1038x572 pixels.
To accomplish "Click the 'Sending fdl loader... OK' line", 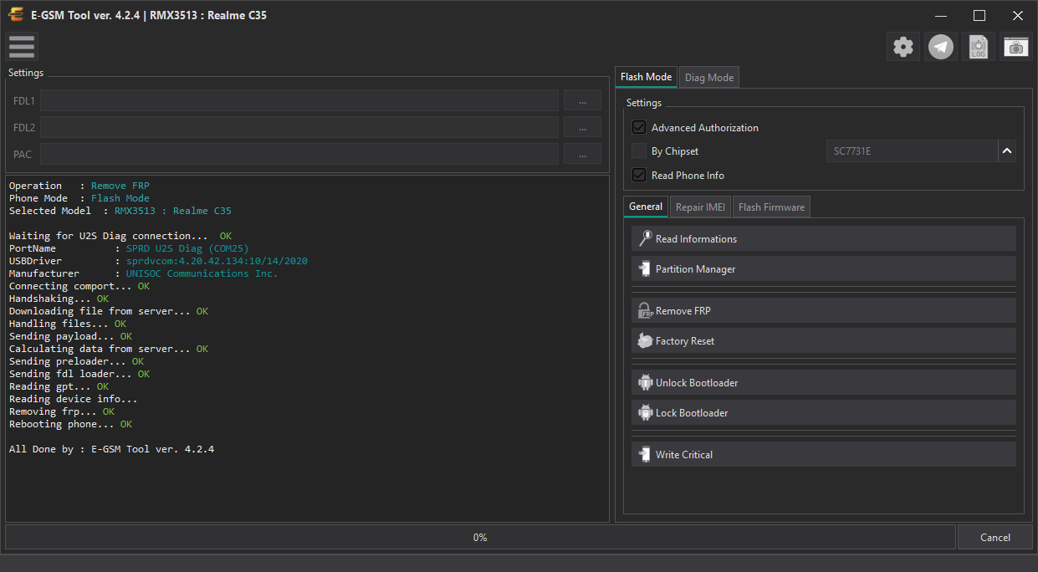I will click(x=79, y=374).
